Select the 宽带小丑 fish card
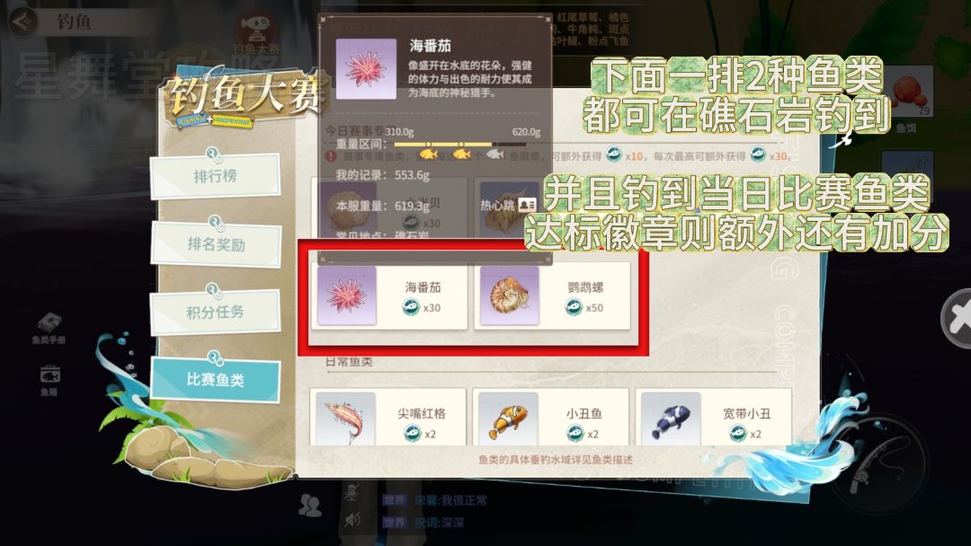 [x=713, y=417]
